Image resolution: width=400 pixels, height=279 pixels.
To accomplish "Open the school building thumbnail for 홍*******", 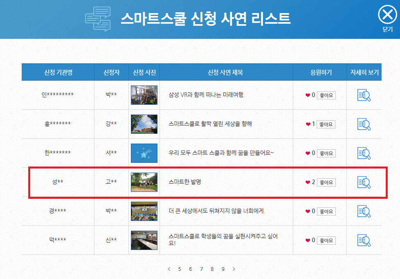I will (x=144, y=124).
